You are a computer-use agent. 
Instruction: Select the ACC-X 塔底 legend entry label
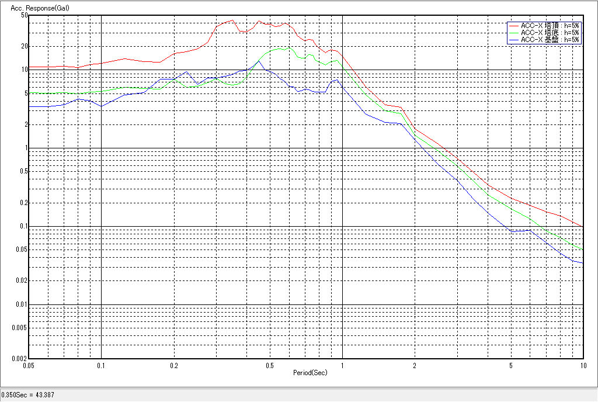click(x=550, y=33)
